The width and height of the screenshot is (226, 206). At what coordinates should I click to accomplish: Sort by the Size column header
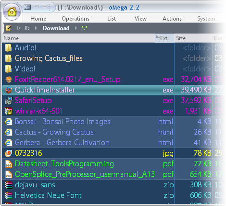pyautogui.click(x=193, y=38)
